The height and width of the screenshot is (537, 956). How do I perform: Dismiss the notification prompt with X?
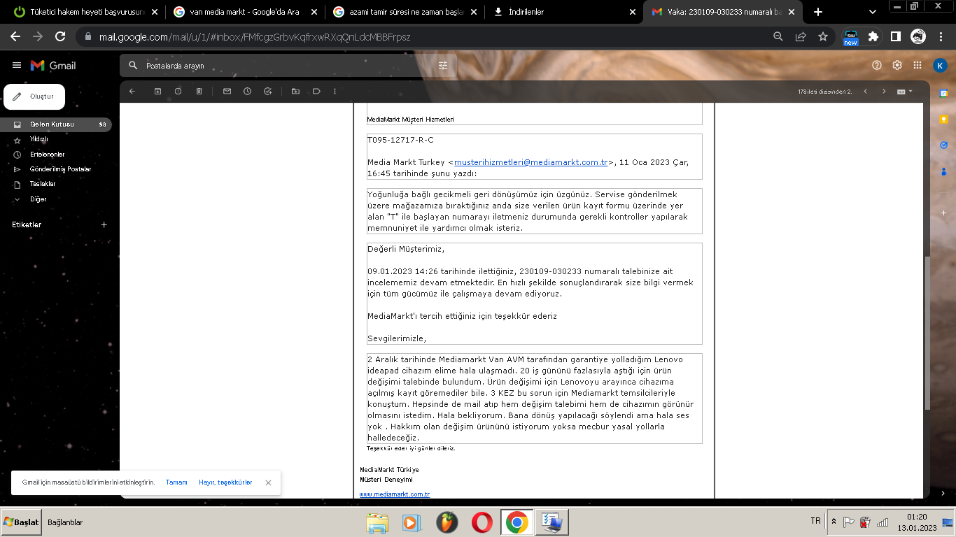(268, 482)
